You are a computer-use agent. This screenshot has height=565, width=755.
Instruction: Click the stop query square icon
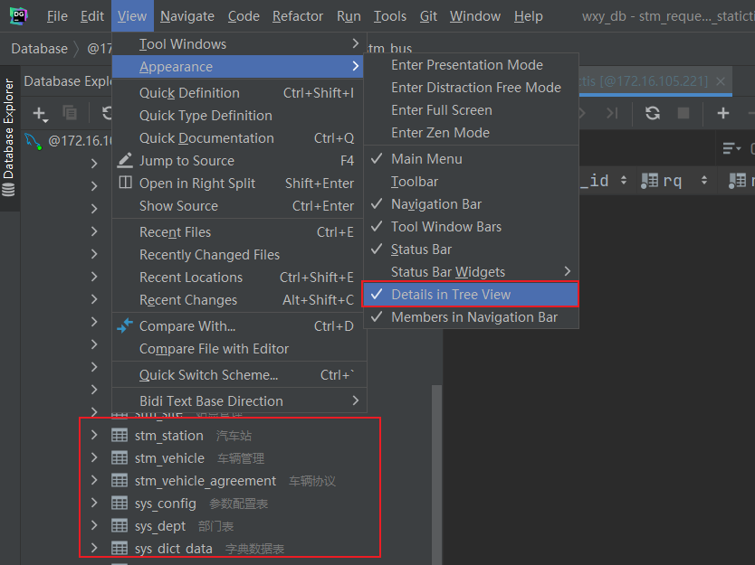(x=684, y=113)
